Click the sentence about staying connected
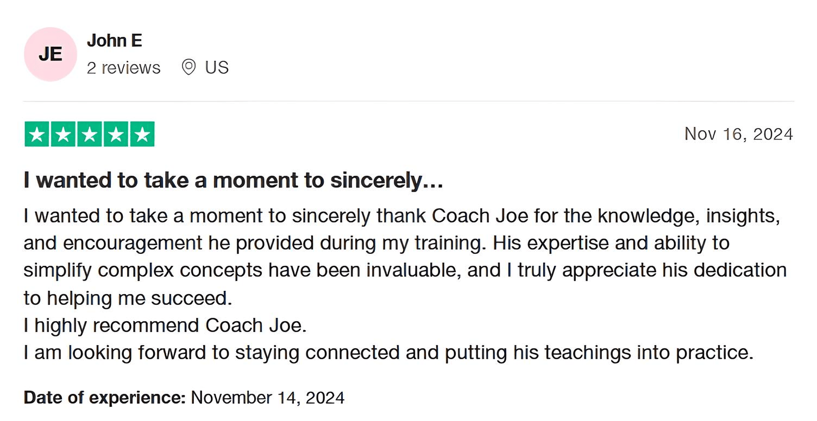 [x=388, y=353]
